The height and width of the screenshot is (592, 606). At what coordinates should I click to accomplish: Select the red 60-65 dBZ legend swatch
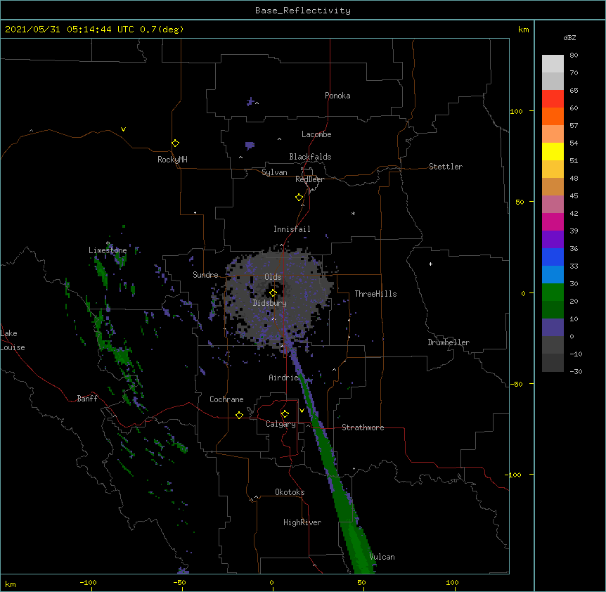pos(553,98)
